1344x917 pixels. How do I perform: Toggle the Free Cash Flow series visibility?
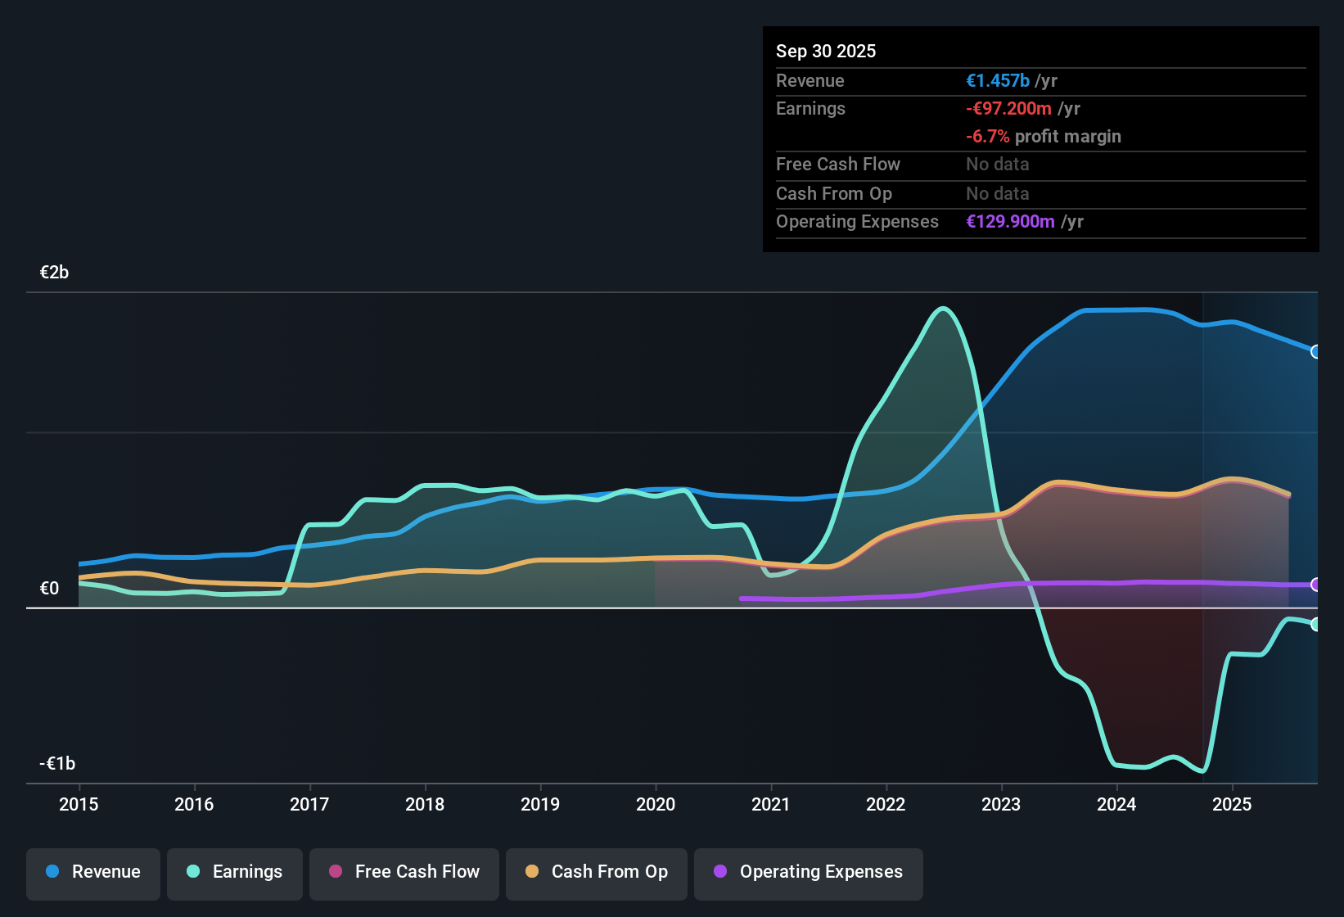tap(404, 872)
